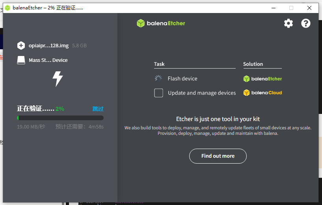322x205 pixels.
Task: Click the 19.00 MB/秒 speed text
Action: pyautogui.click(x=31, y=127)
